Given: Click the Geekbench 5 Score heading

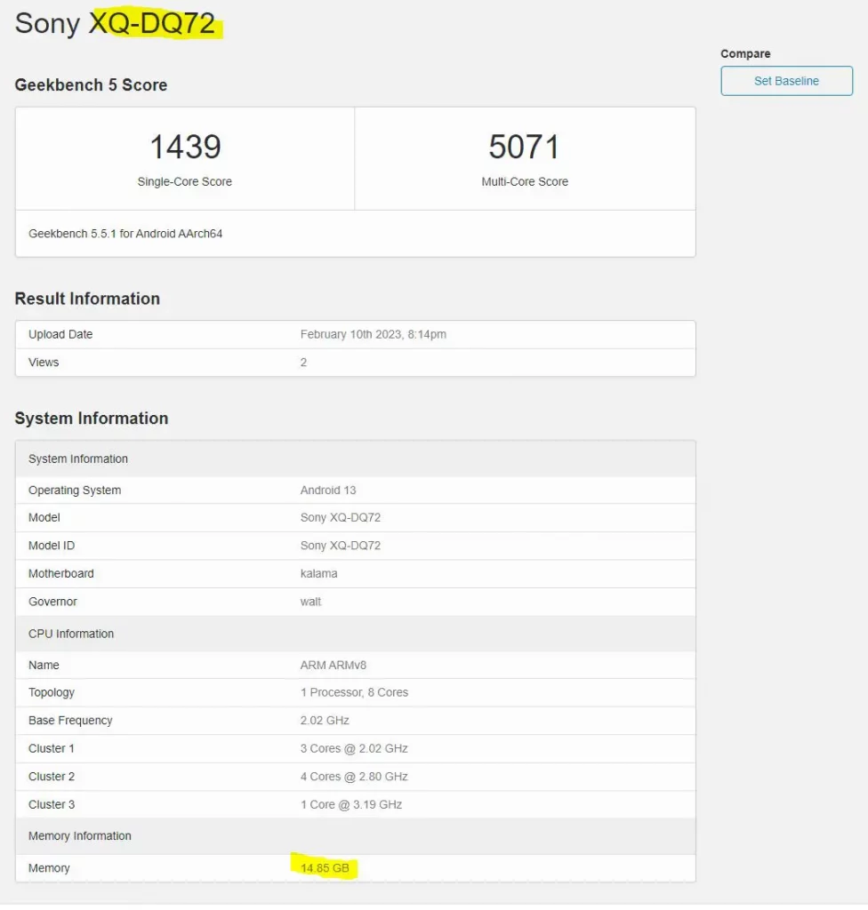Looking at the screenshot, I should (x=91, y=85).
